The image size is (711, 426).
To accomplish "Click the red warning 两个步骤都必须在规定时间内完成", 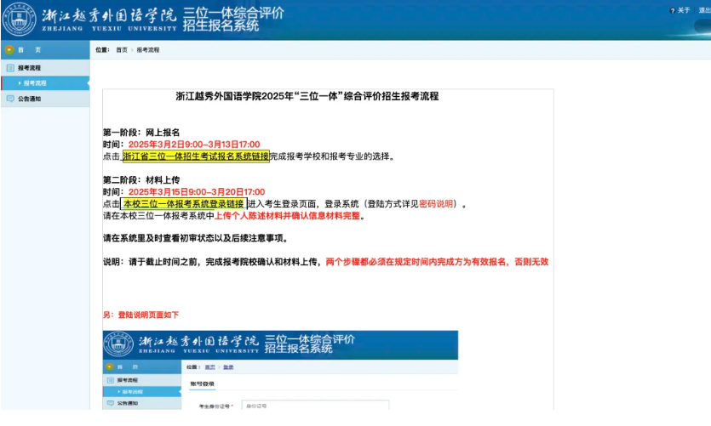I will coord(437,262).
